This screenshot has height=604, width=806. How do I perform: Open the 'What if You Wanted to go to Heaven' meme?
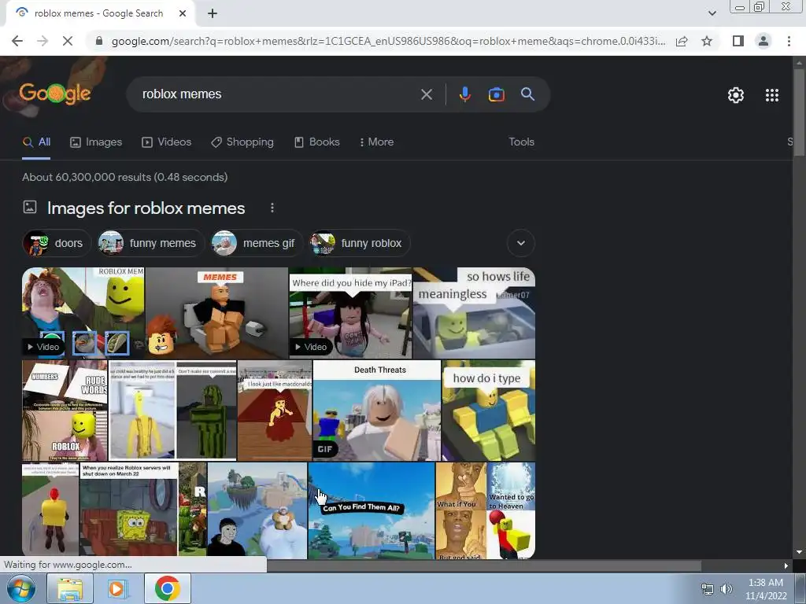485,510
